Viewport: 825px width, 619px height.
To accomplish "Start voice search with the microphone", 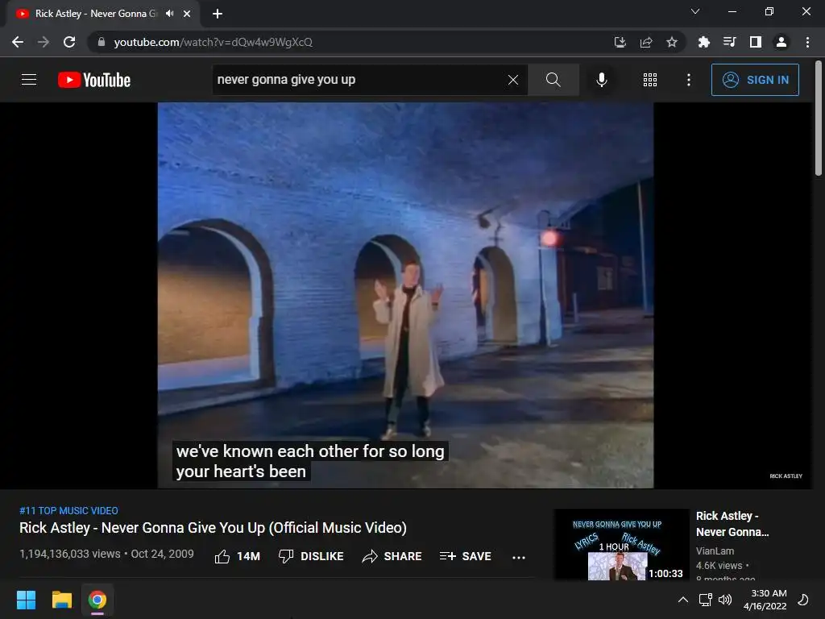I will point(601,80).
